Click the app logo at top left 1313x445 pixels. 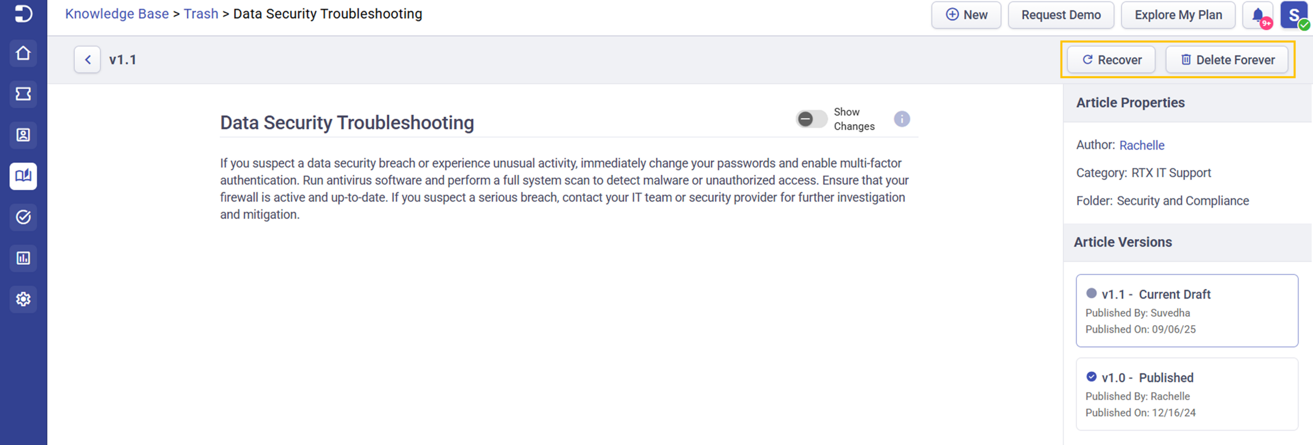click(23, 13)
